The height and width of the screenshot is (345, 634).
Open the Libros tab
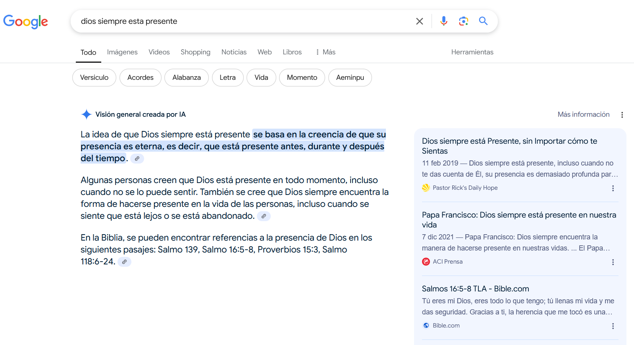point(292,52)
